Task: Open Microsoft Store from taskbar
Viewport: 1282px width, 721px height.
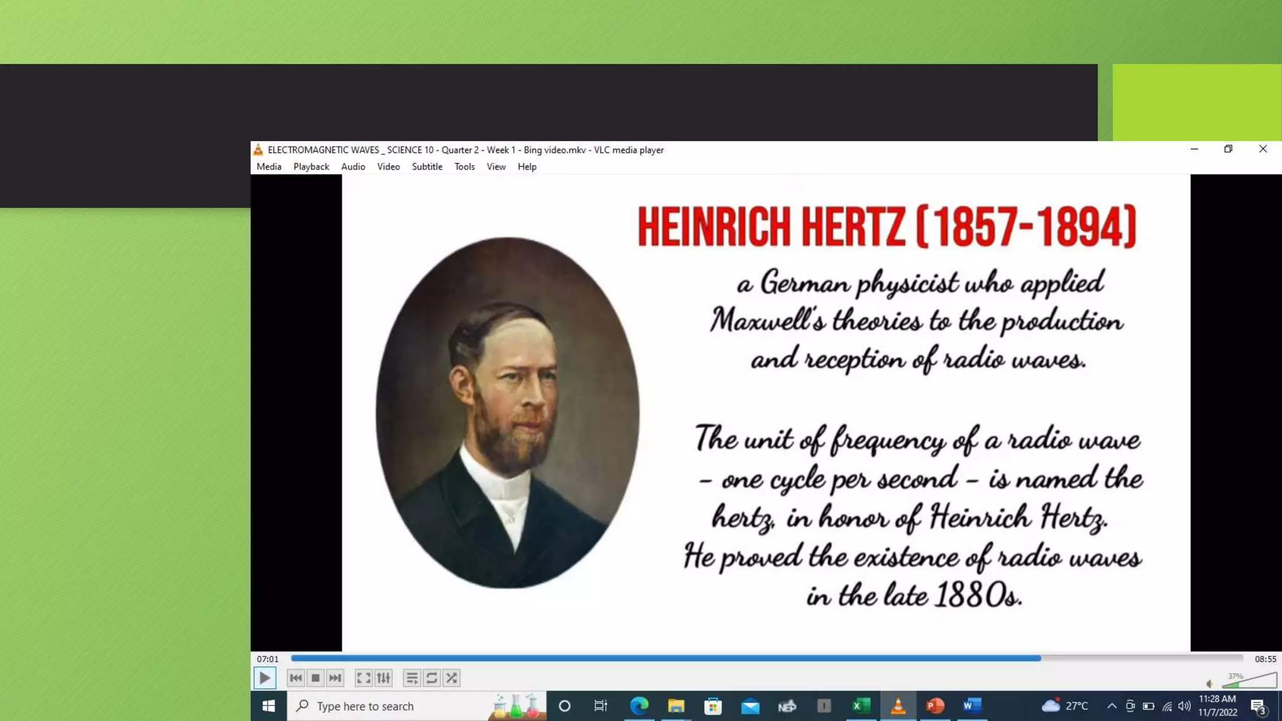Action: point(713,706)
